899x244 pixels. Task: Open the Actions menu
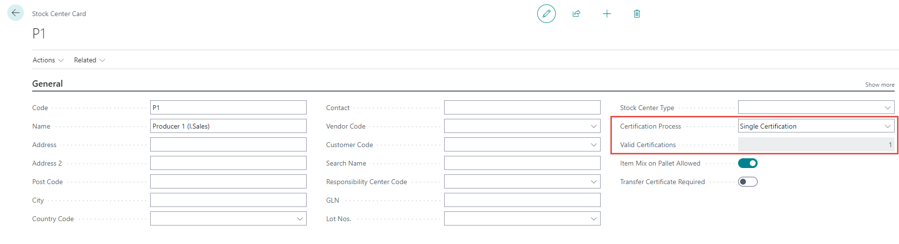pos(48,60)
